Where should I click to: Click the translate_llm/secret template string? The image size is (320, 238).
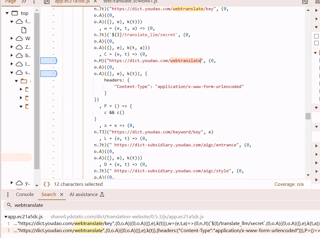pos(143,35)
